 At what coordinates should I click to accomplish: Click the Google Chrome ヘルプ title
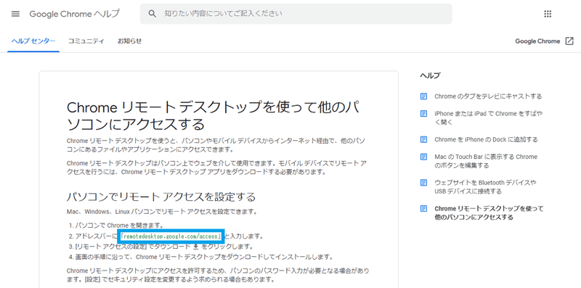tap(75, 14)
